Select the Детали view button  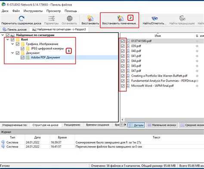coord(136,125)
